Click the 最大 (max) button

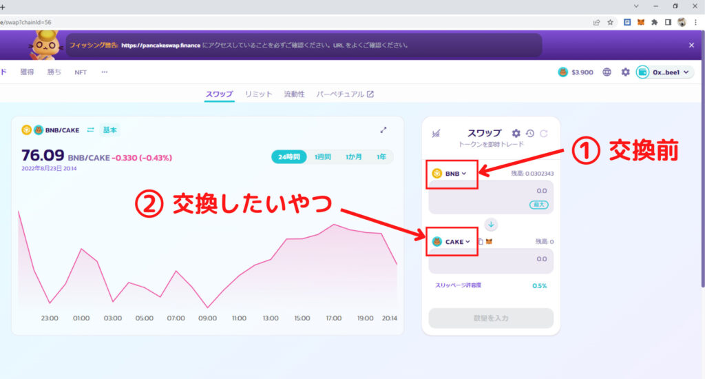point(538,205)
